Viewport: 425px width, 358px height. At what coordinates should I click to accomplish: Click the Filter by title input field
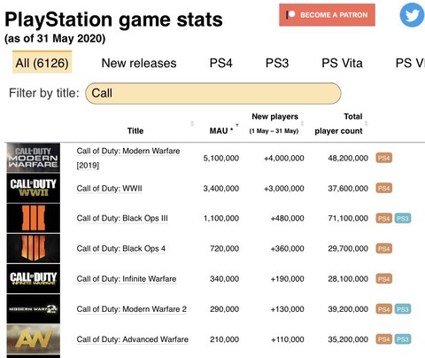[x=213, y=93]
